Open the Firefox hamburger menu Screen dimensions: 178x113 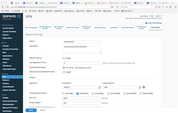[x=175, y=7]
